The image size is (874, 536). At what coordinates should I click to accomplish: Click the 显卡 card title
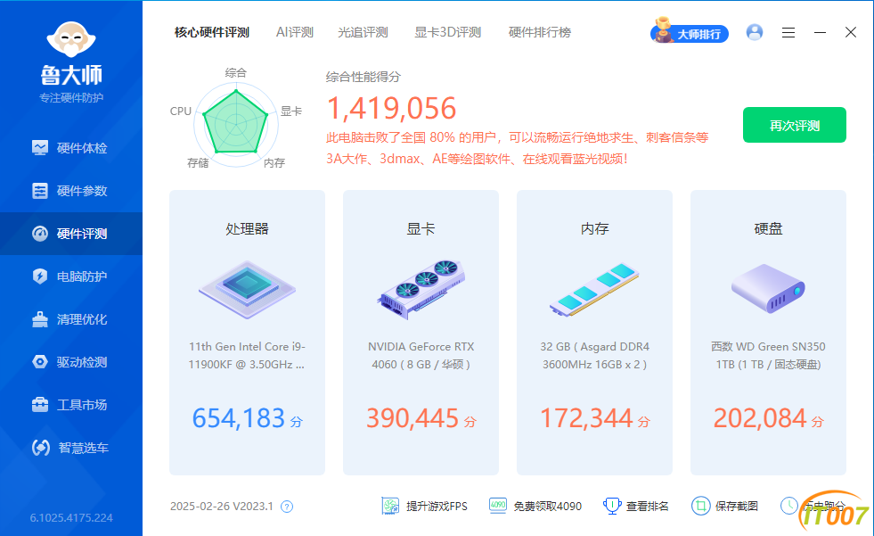421,228
